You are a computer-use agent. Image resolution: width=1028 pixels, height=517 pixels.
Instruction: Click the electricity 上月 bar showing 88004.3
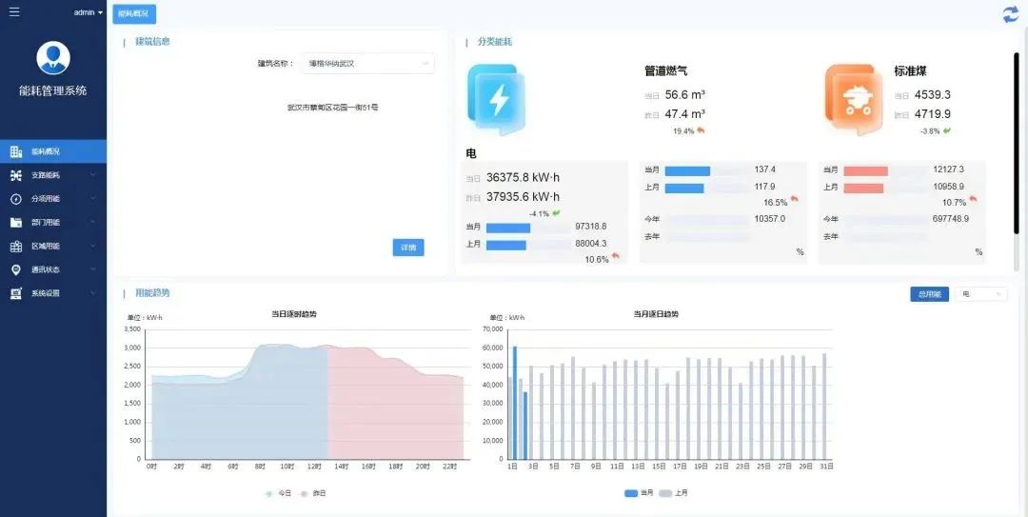pyautogui.click(x=506, y=245)
